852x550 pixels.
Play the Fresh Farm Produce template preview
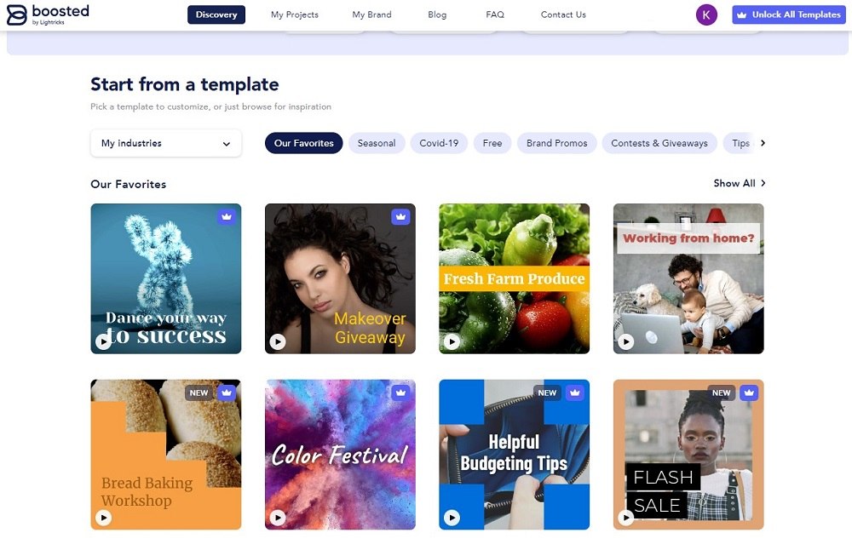[452, 341]
